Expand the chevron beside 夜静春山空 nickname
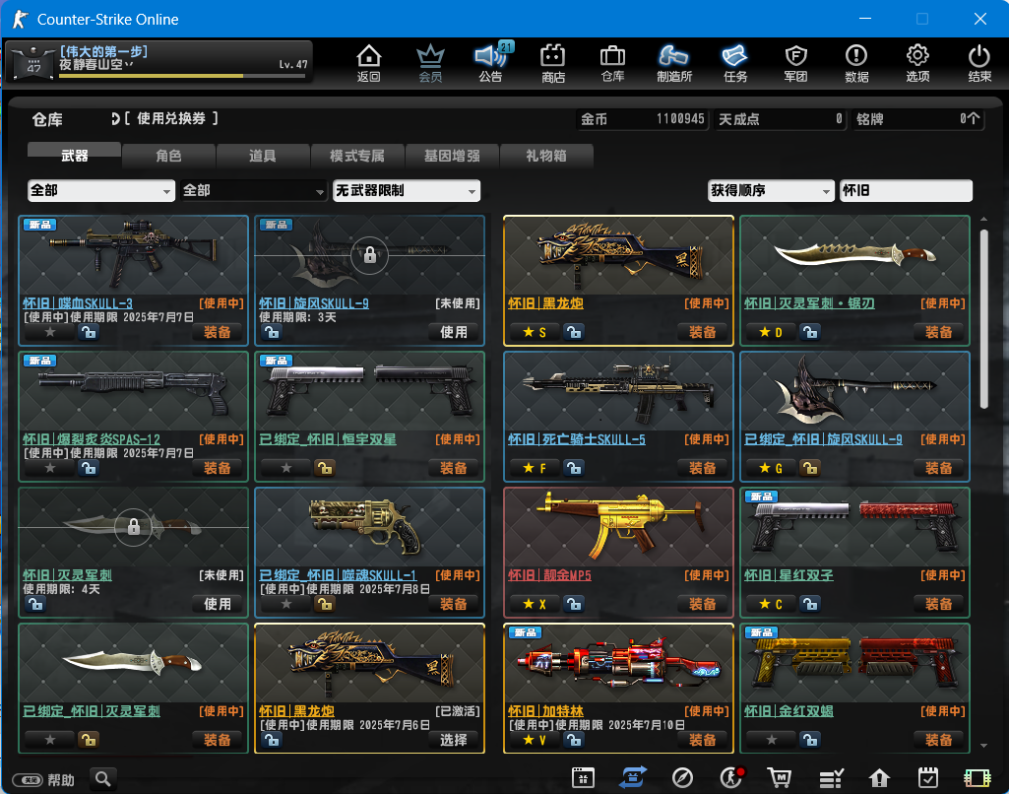The image size is (1009, 794). (129, 64)
